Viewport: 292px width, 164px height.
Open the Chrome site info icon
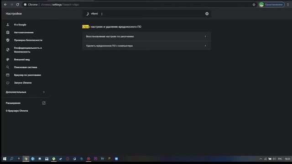[25, 5]
